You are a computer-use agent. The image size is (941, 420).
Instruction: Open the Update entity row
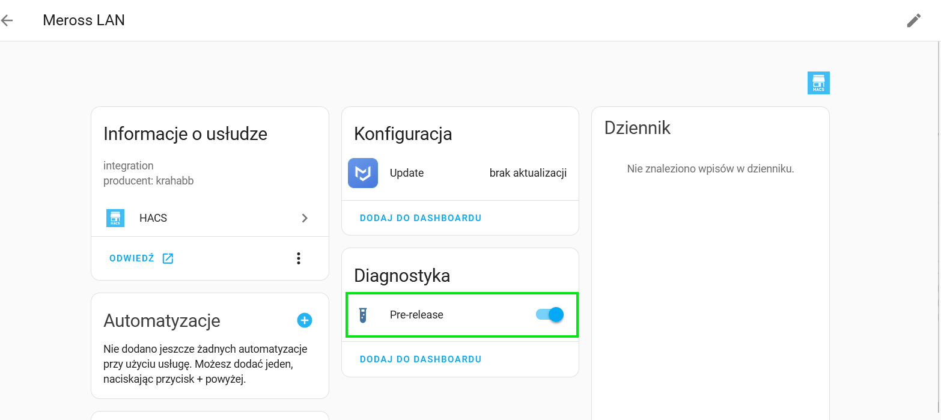(460, 173)
